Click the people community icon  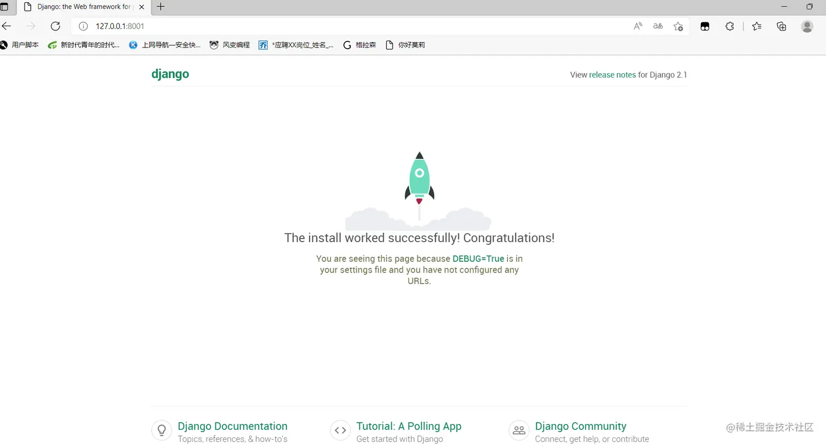[519, 430]
